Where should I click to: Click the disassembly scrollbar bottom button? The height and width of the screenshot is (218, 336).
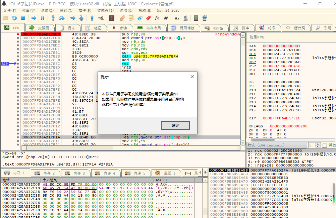coord(243,142)
